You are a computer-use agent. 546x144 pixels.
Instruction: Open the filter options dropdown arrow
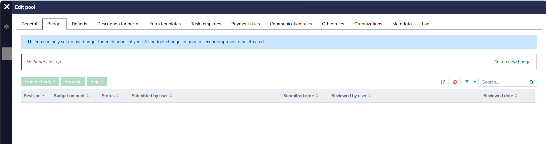pyautogui.click(x=475, y=82)
